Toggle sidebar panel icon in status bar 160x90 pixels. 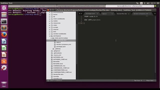click(48, 80)
